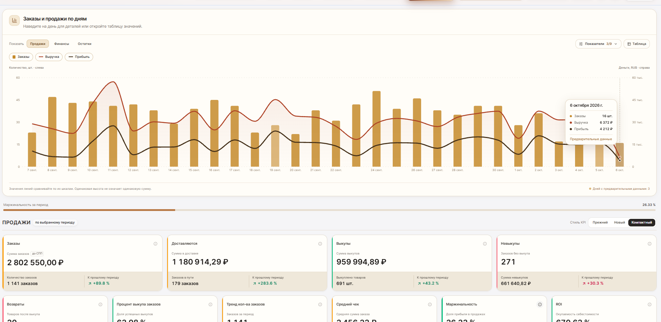
Task: Click до СПП badge on Заказы card
Action: click(37, 254)
